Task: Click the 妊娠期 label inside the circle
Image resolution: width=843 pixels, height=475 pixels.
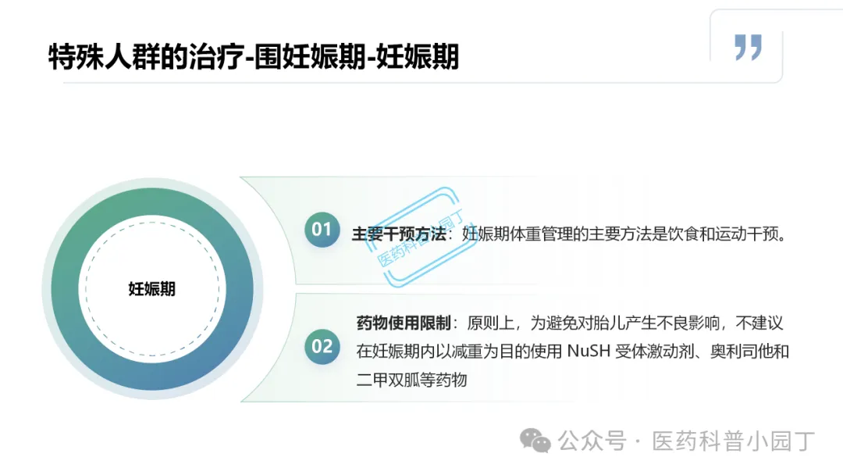Action: [x=151, y=289]
